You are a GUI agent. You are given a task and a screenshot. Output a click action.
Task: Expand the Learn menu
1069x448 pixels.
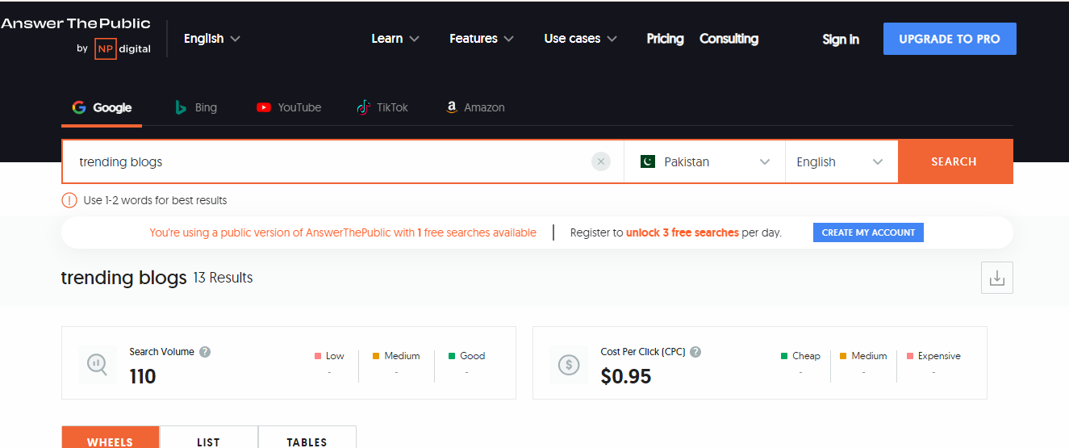395,38
